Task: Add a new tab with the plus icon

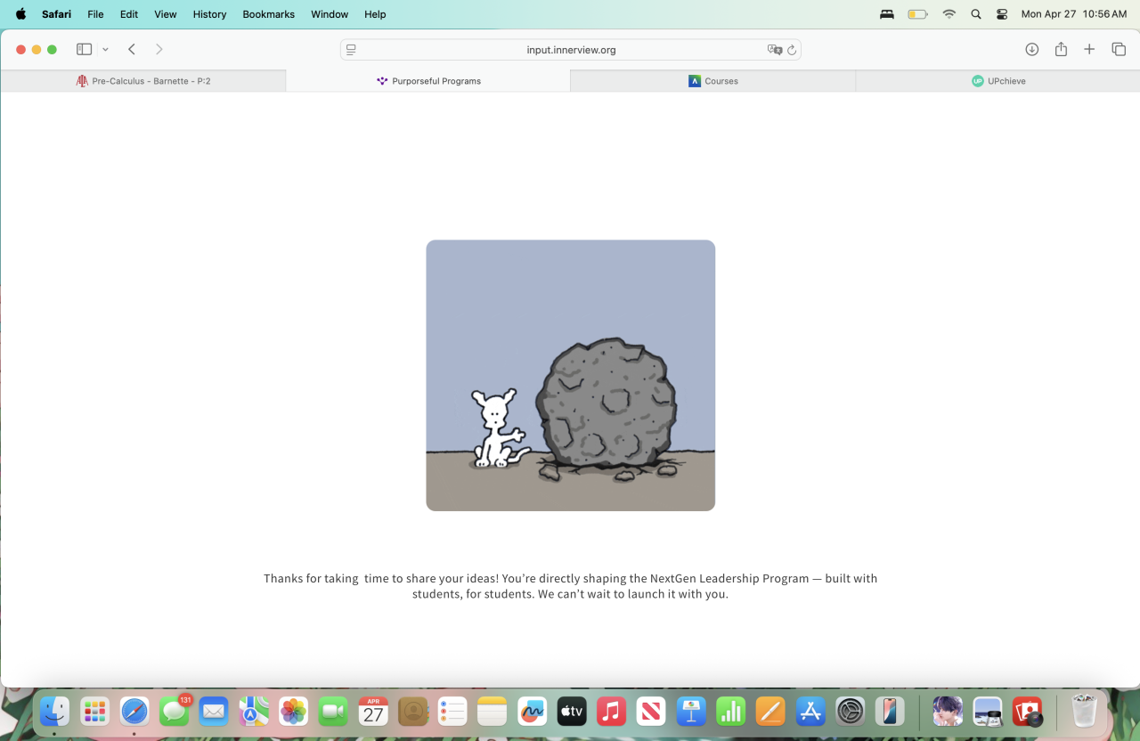Action: (1089, 50)
